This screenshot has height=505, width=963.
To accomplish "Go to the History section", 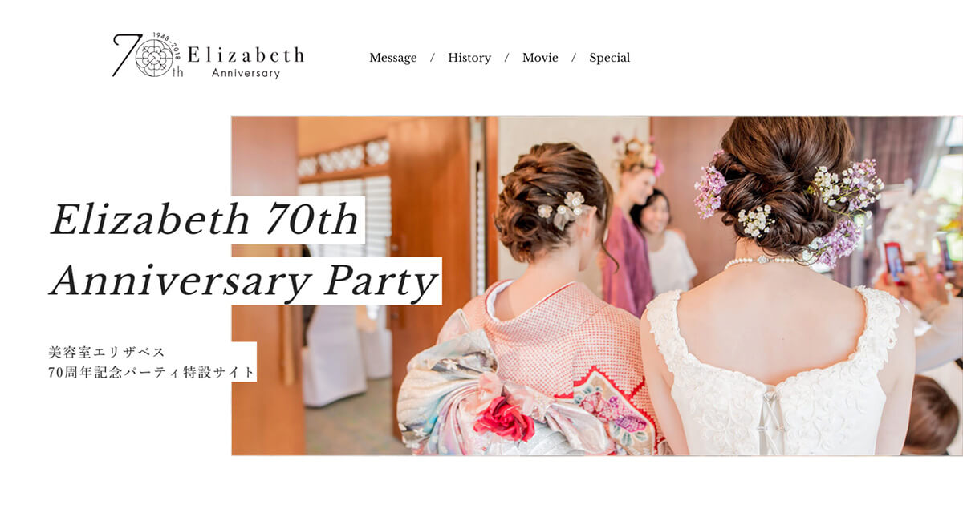I will (469, 58).
